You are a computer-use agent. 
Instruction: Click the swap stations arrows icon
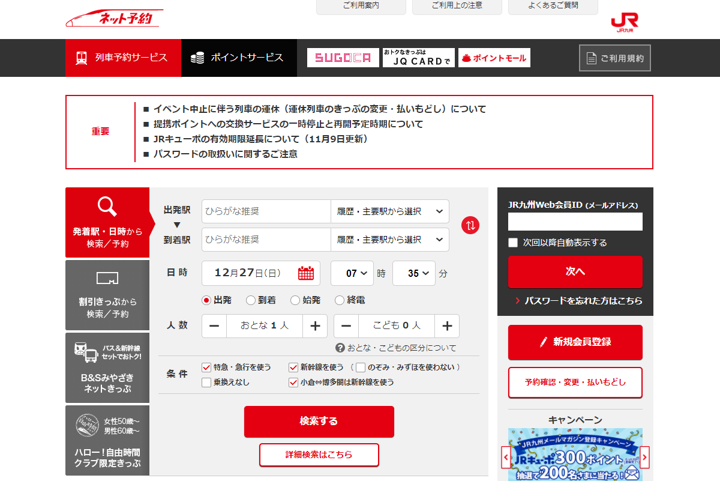point(470,225)
